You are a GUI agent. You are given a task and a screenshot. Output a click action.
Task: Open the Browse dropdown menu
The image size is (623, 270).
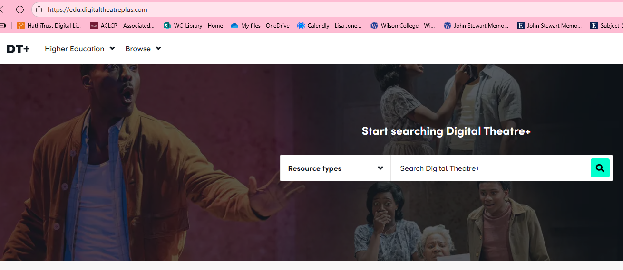(143, 48)
